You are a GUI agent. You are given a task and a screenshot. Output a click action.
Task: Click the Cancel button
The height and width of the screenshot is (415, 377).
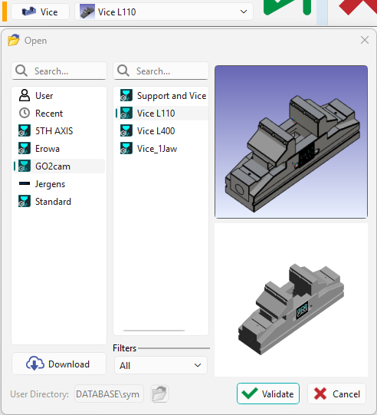coord(337,394)
